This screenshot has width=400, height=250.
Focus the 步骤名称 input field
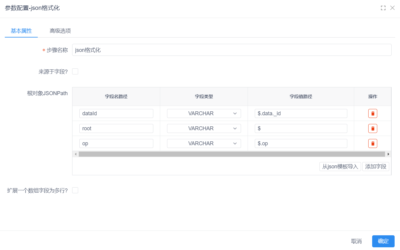[232, 50]
